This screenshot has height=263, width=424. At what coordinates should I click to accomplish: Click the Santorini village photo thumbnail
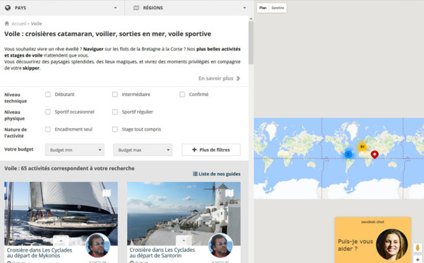184,214
